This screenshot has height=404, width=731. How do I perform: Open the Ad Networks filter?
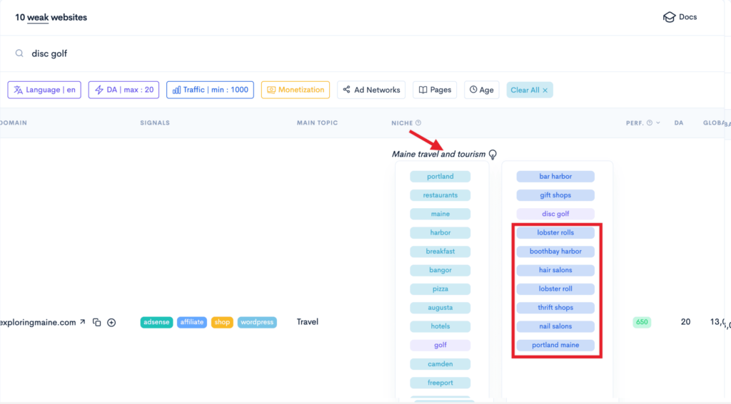(x=371, y=90)
